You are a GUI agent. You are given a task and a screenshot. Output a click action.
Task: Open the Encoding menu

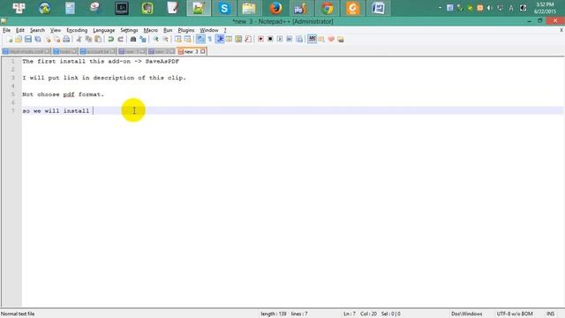(x=77, y=30)
